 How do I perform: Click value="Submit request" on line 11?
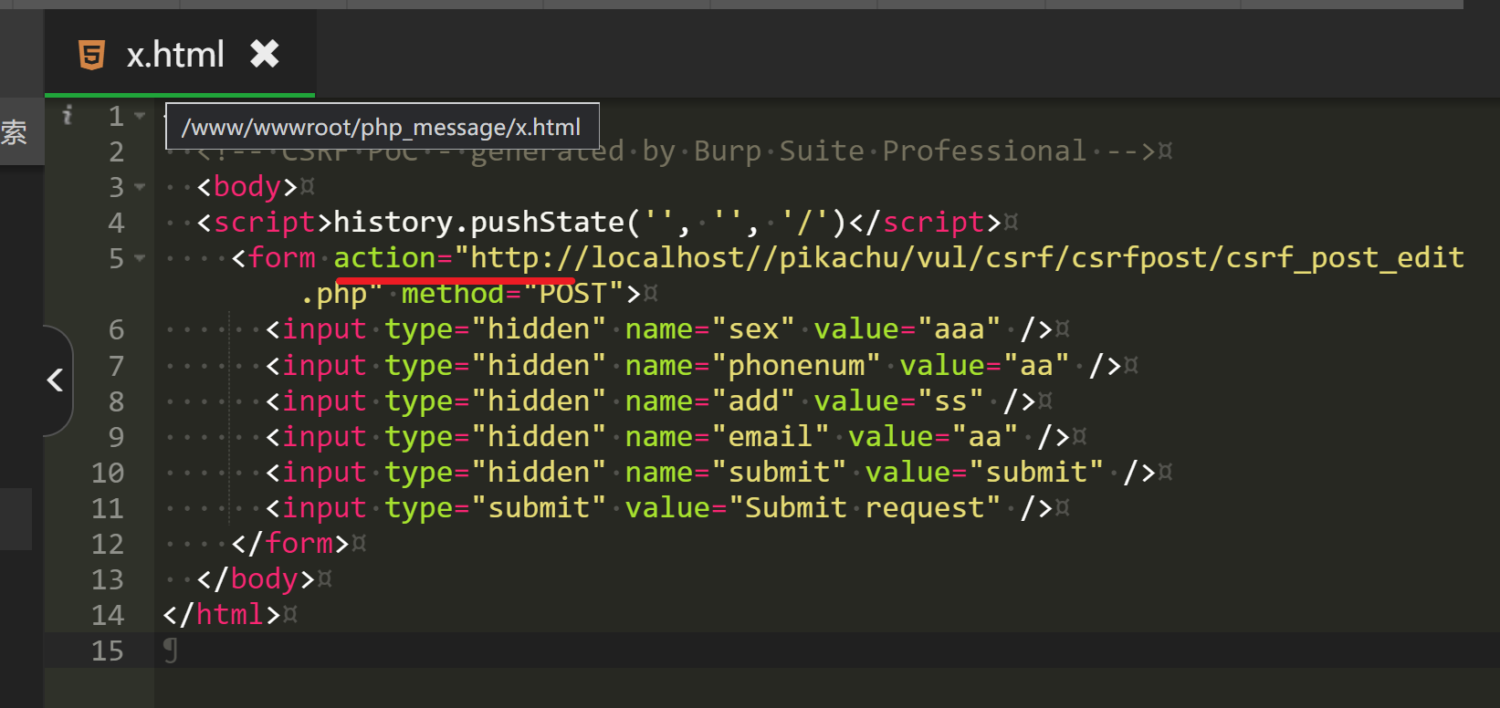[813, 508]
